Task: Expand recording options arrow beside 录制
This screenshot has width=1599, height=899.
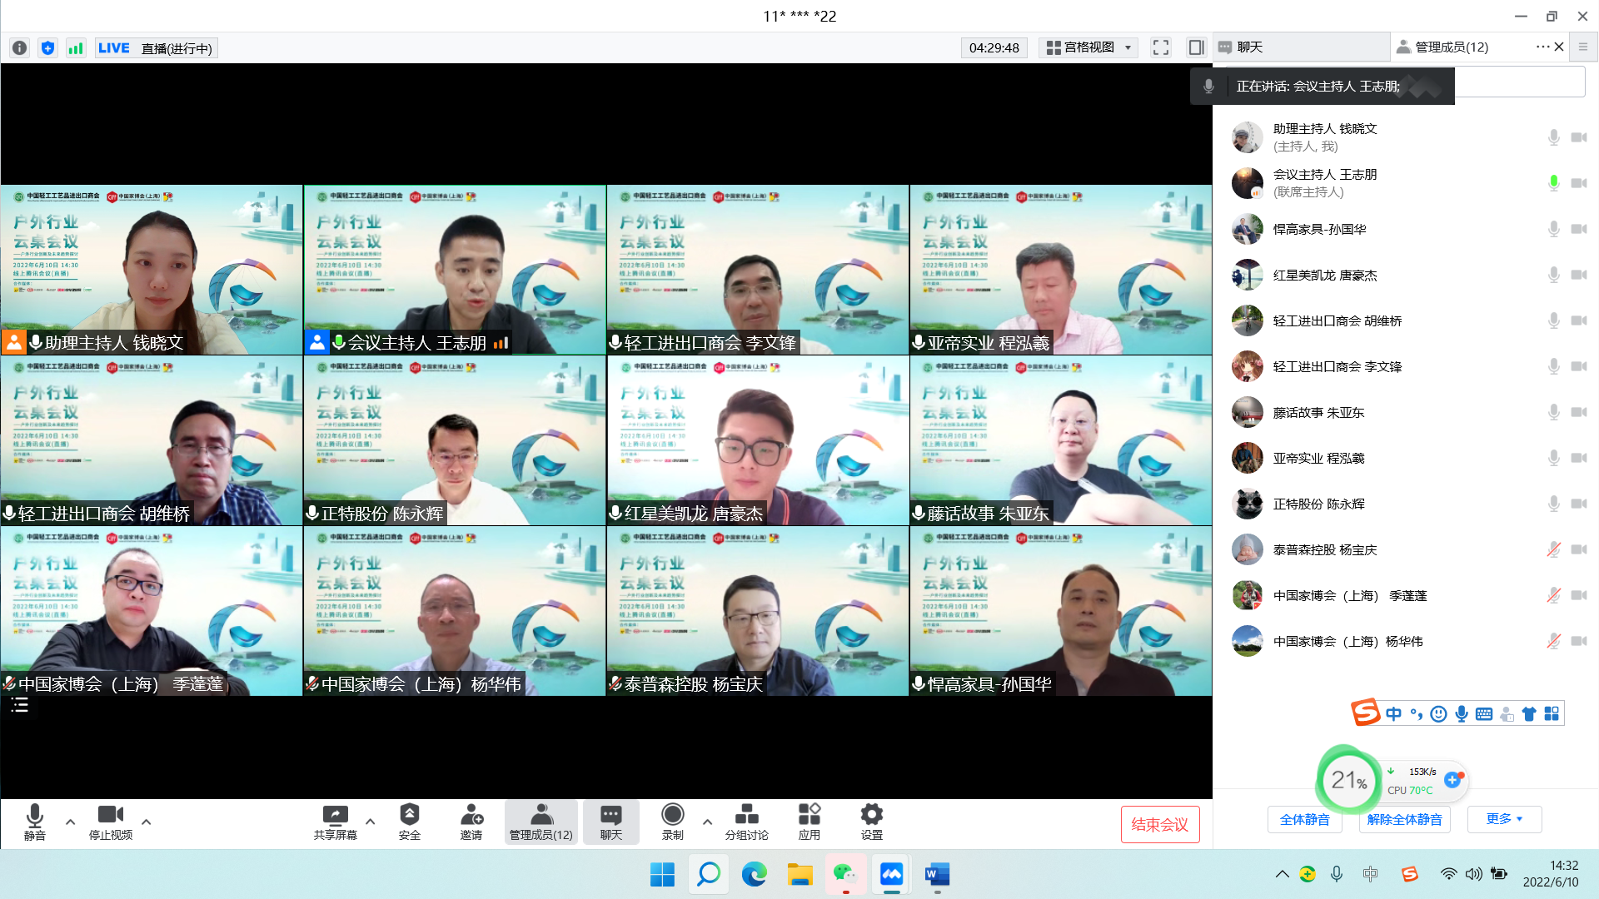Action: point(708,822)
